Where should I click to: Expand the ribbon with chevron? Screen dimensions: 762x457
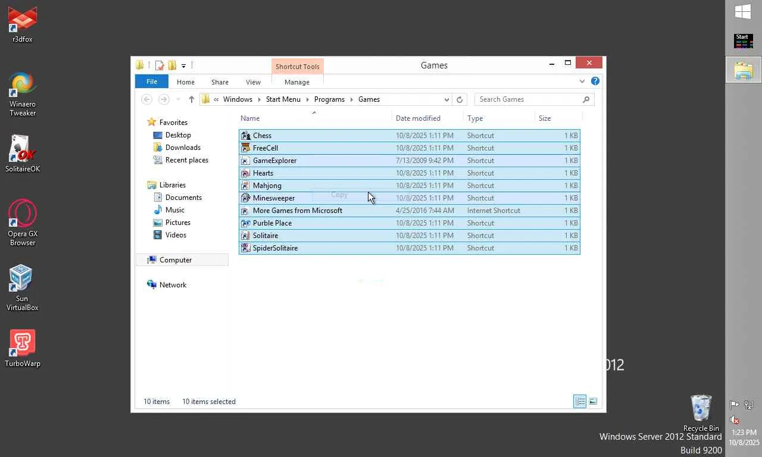coord(582,81)
